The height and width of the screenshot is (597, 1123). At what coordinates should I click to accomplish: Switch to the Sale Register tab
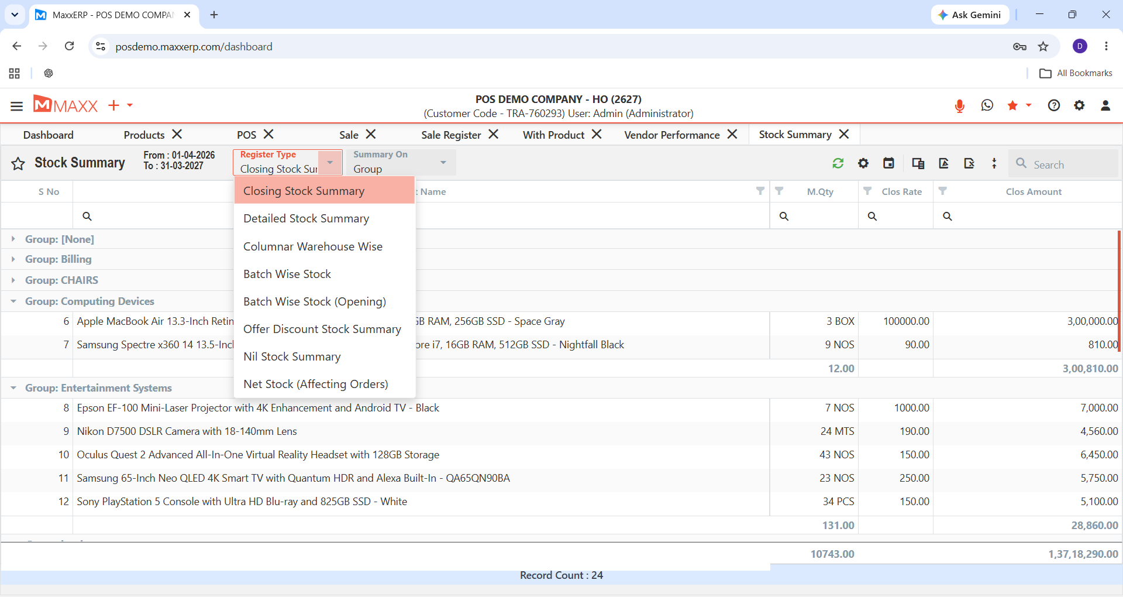(451, 135)
